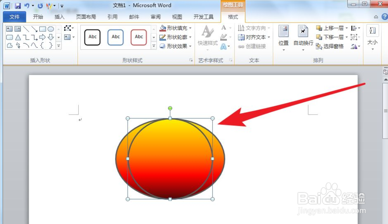Screen dimensions: 388x224
Task: Click the shape's right middle sizing handle
Action: tap(212, 159)
